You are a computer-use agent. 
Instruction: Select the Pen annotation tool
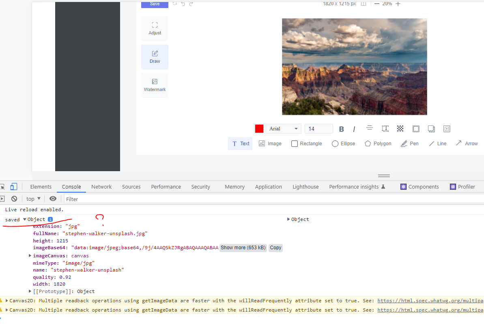(x=409, y=143)
